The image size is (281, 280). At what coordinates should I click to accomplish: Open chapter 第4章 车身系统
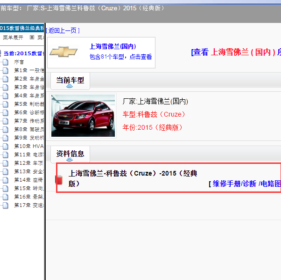coord(29,96)
